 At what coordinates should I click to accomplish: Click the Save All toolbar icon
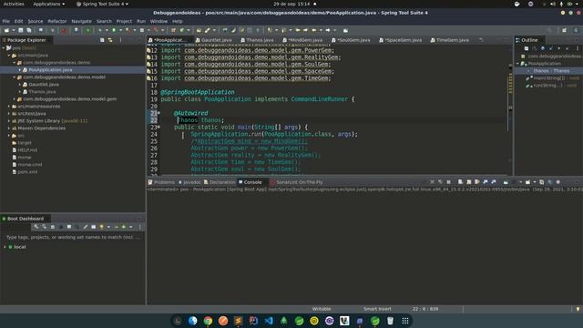[x=28, y=30]
